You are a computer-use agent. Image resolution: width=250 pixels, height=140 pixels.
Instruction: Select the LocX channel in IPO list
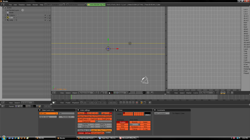[246, 9]
